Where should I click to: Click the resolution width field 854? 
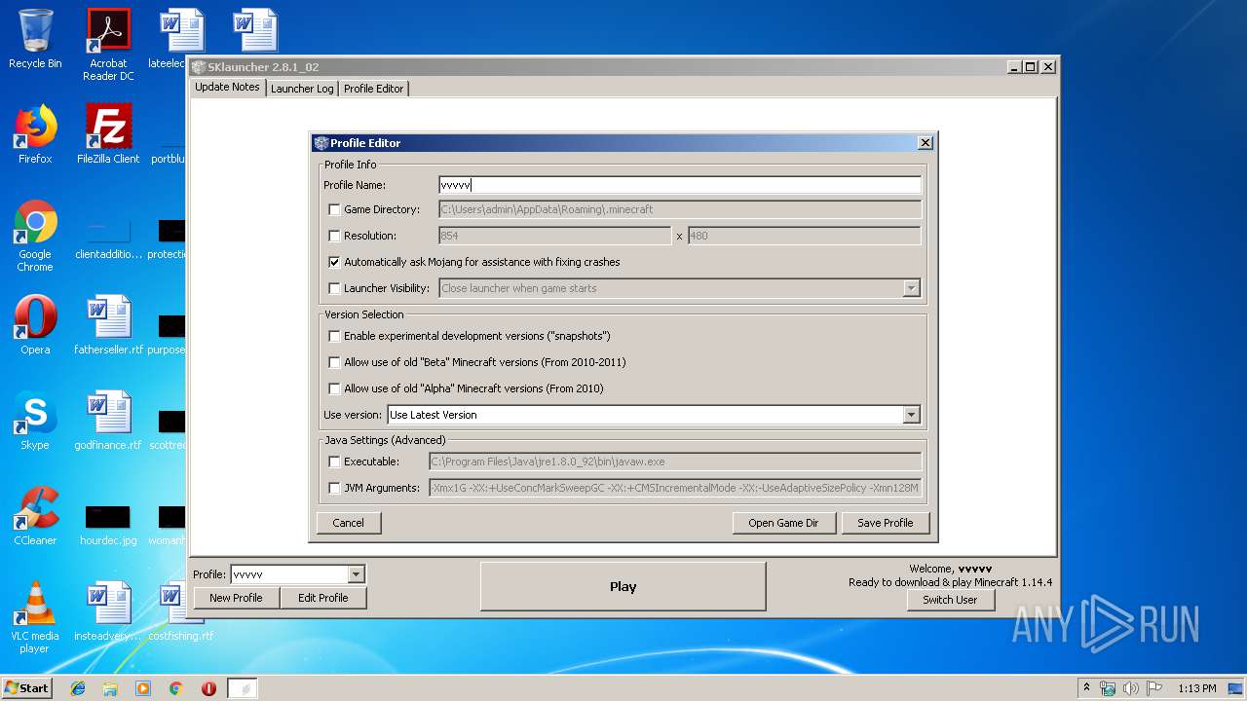(555, 236)
